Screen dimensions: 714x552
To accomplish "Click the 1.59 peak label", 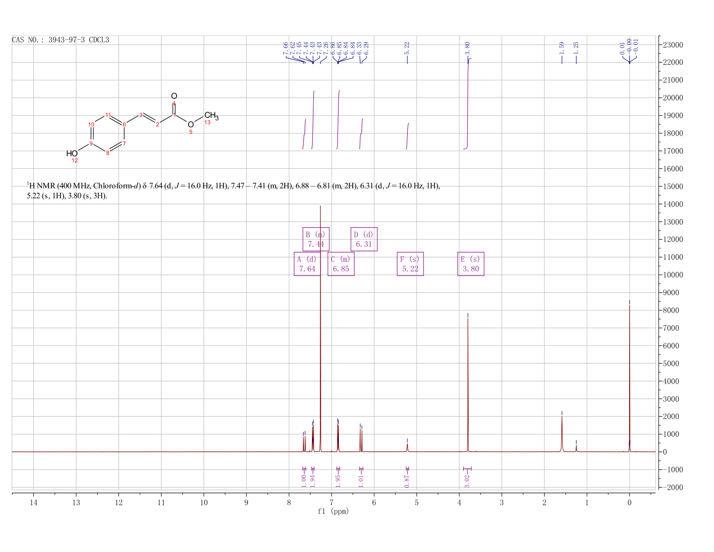I will click(562, 48).
